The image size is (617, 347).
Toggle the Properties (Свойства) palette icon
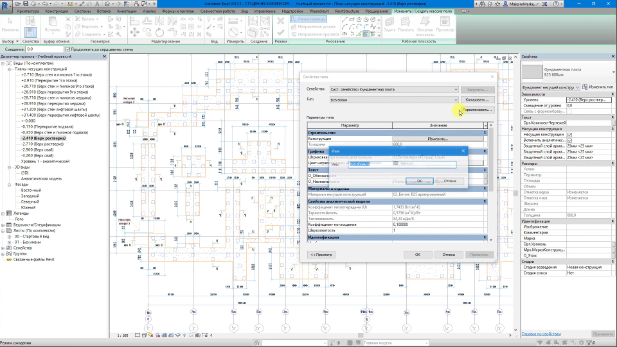coord(30,32)
